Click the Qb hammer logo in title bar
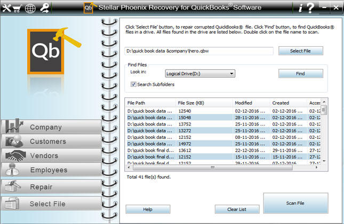This screenshot has width=344, height=224. 90,7
